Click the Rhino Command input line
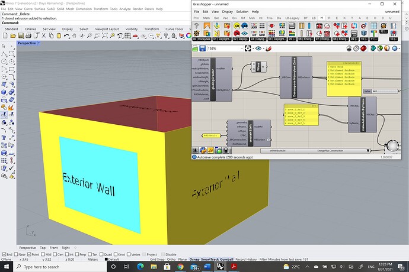409x272 pixels. coord(104,23)
